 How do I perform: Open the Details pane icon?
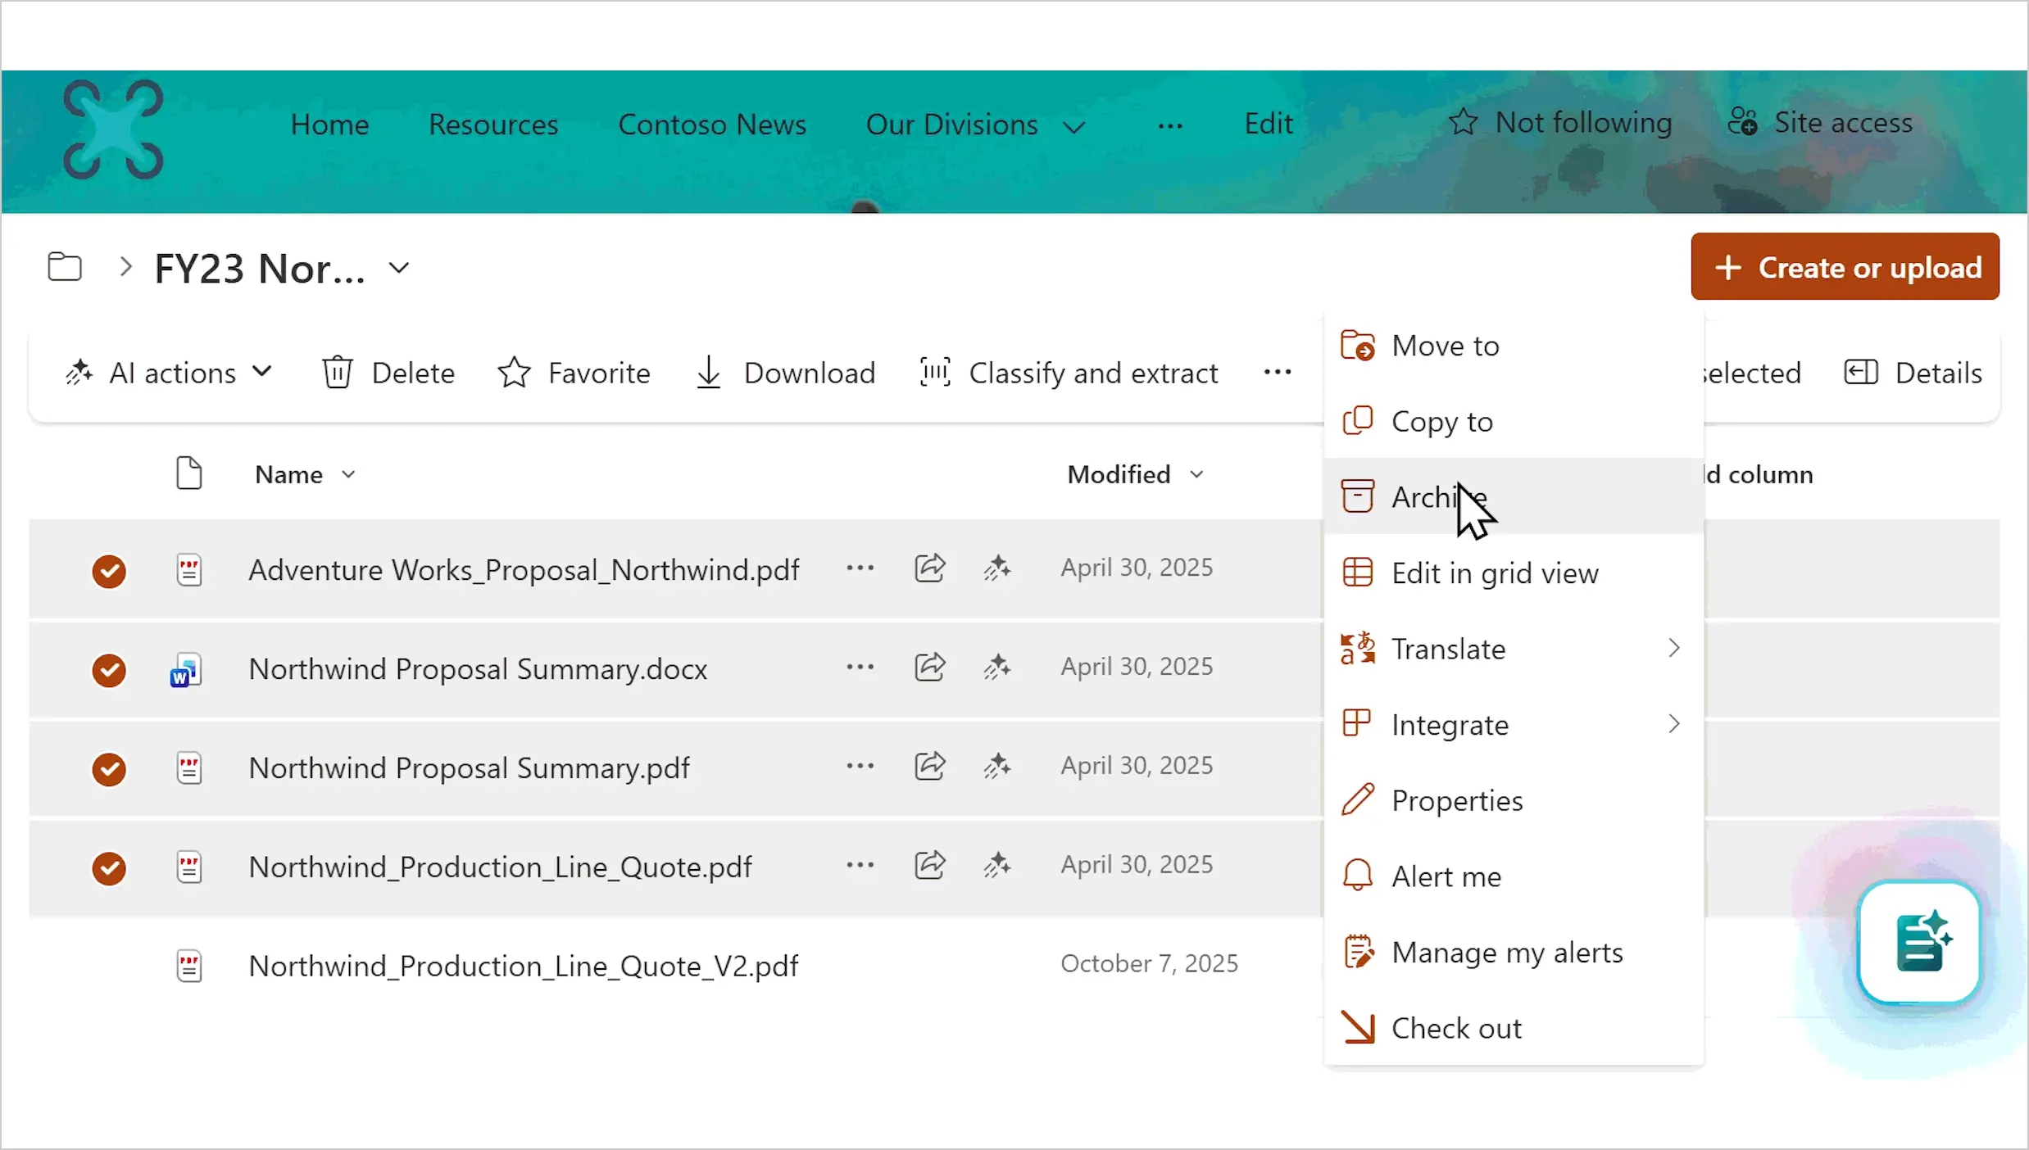(x=1859, y=372)
